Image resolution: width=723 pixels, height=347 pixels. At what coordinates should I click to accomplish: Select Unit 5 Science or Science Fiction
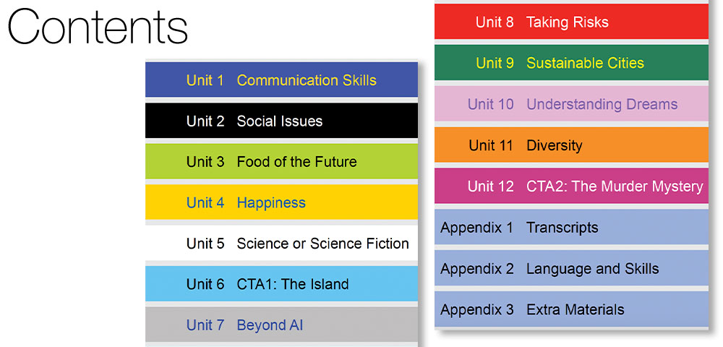281,243
